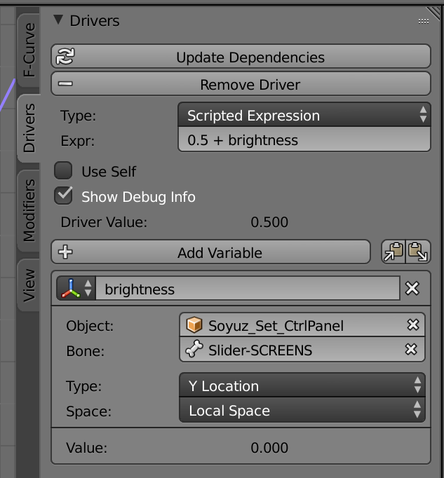
Task: Click the minus icon on Remove Driver
Action: [x=65, y=84]
